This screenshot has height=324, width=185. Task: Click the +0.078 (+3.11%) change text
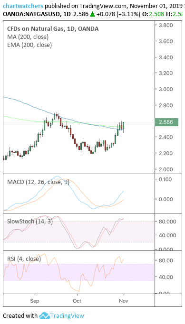(118, 14)
